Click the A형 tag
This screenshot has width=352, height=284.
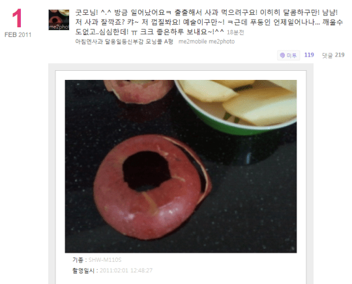(169, 42)
